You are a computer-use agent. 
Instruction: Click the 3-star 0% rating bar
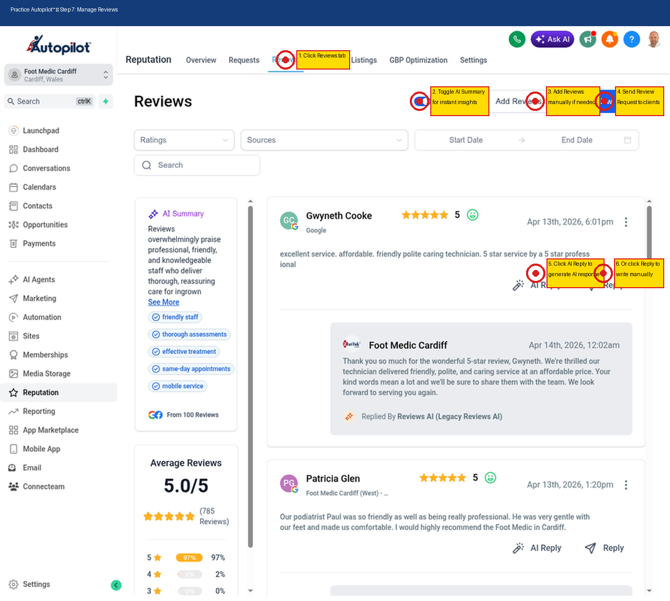pyautogui.click(x=189, y=591)
